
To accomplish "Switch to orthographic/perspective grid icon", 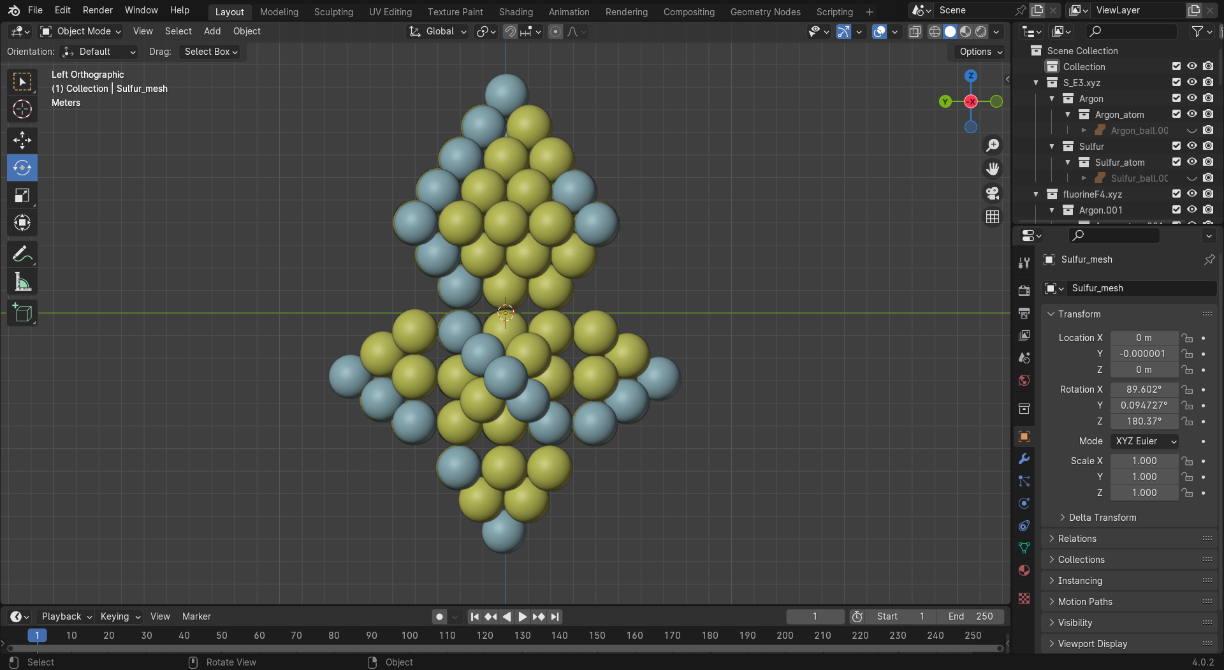I will point(993,217).
